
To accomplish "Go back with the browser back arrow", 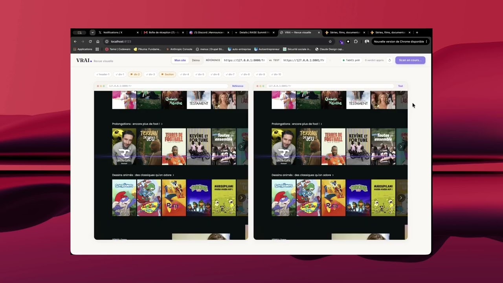I will click(x=75, y=41).
